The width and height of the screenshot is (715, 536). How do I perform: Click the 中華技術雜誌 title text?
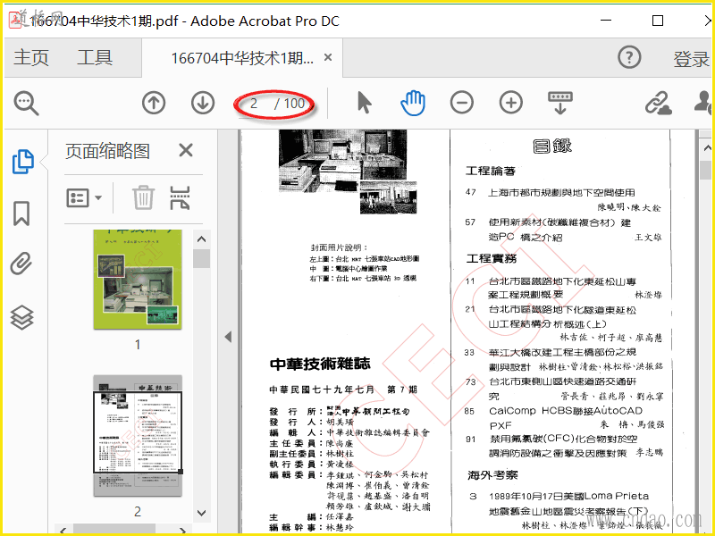pos(320,364)
